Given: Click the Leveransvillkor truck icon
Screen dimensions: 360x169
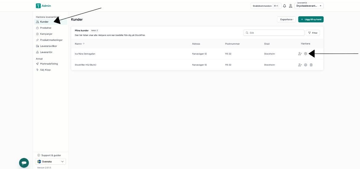Looking at the screenshot, I should click(x=37, y=46).
